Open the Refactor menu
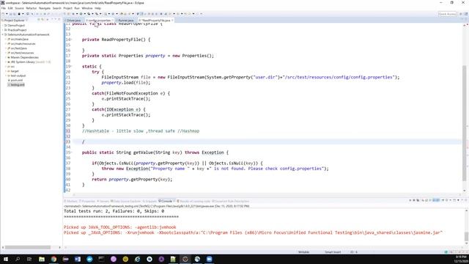Image resolution: width=469 pixels, height=264 pixels. 31,8
